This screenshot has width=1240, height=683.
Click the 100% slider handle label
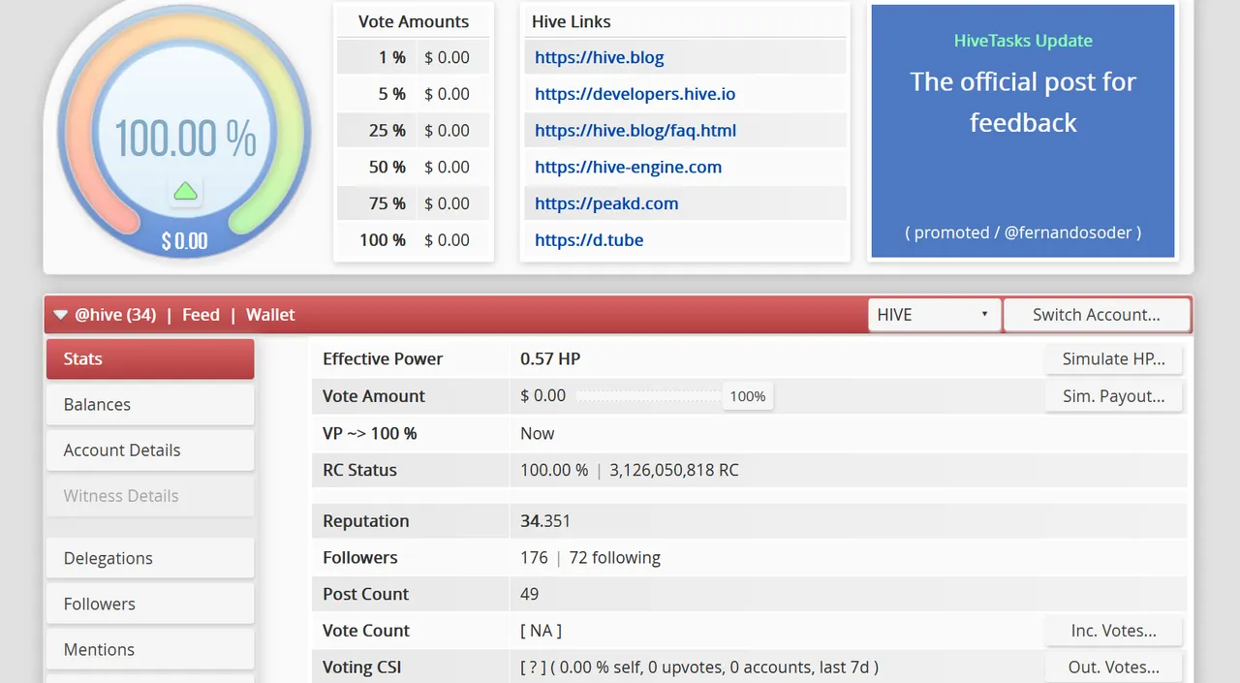point(748,395)
